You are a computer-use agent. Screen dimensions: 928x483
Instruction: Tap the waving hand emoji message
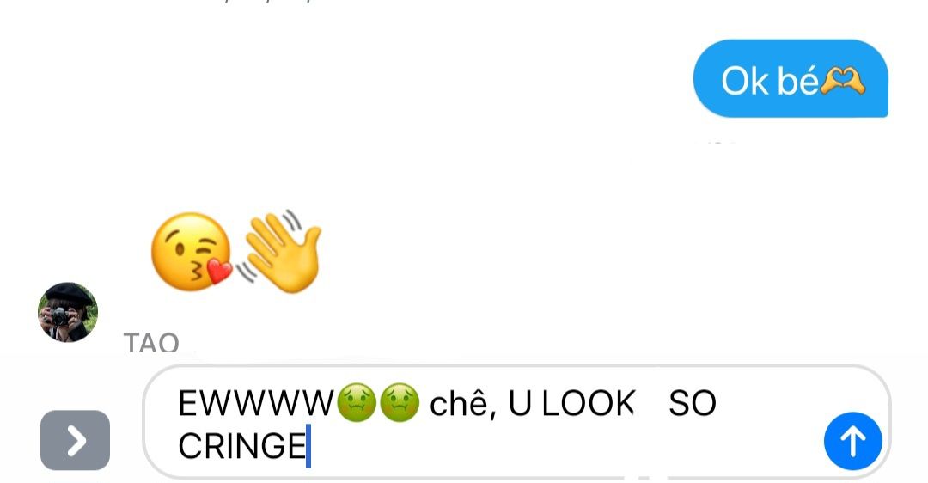click(279, 251)
